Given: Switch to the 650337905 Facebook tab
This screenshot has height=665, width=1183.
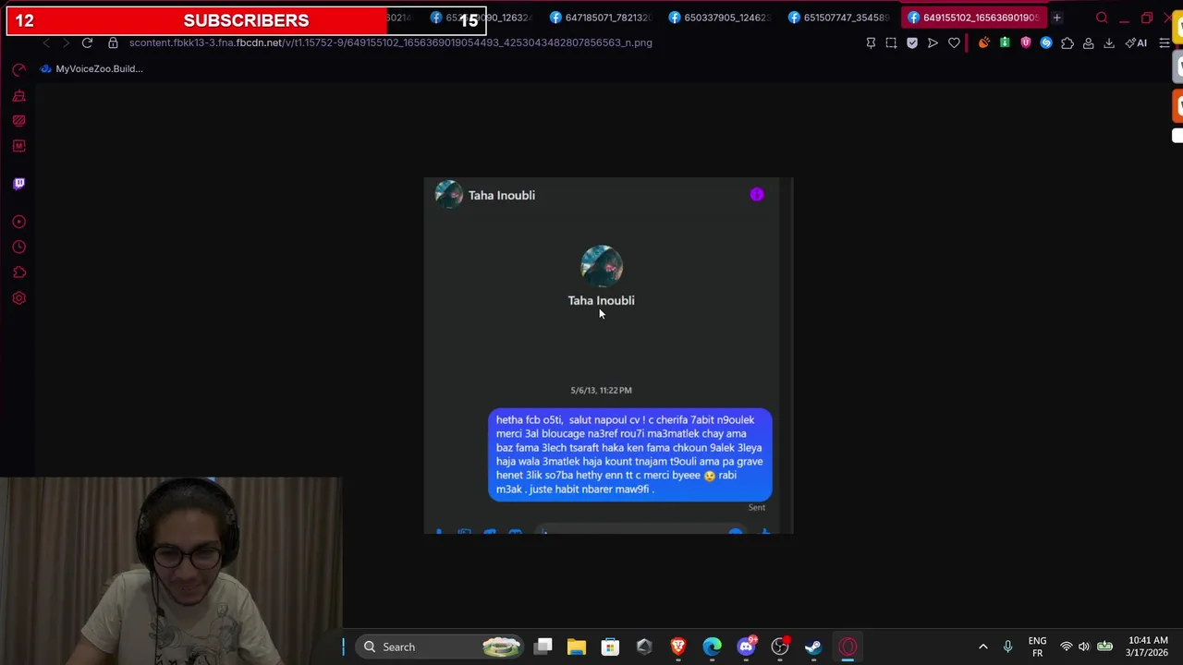Looking at the screenshot, I should pos(721,18).
